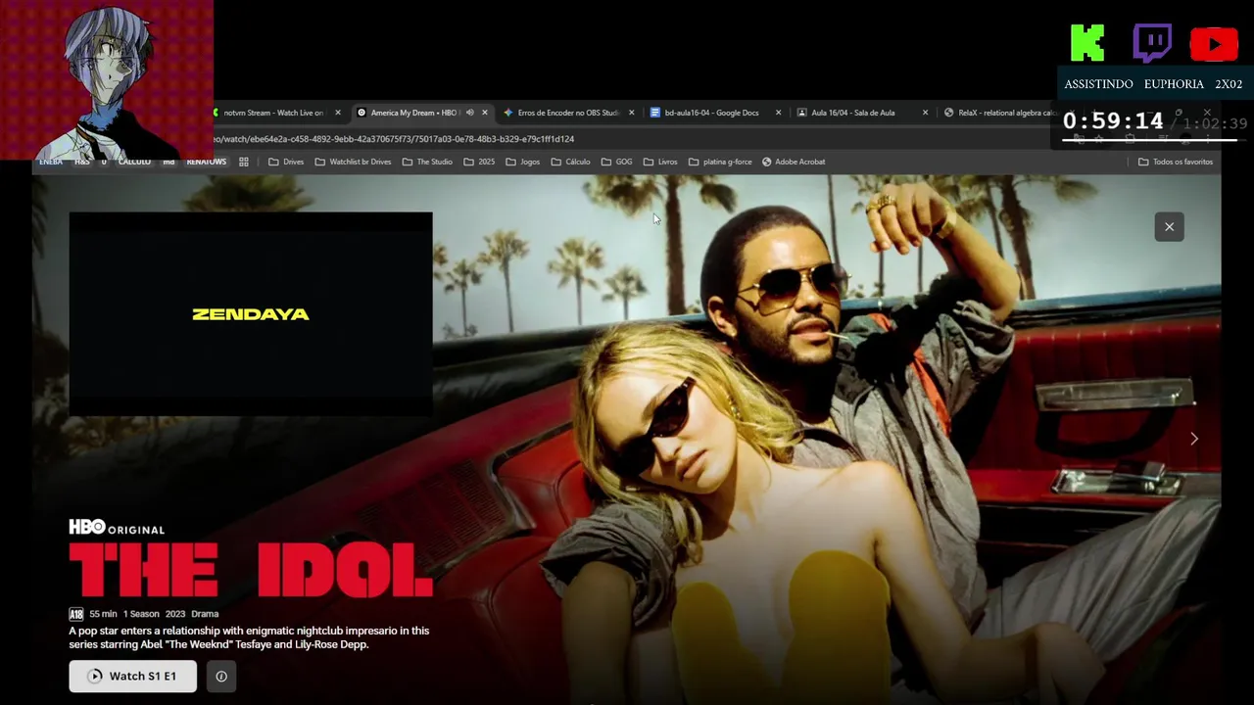
Task: Open The Idol info details icon
Action: 221,676
